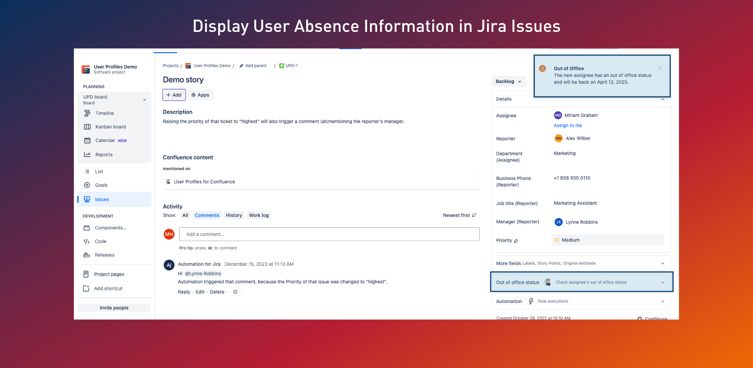Click the User Profiles for Confluence page icon

pyautogui.click(x=168, y=182)
